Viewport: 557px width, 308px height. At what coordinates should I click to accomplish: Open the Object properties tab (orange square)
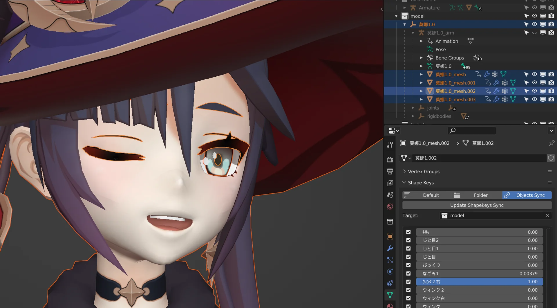pyautogui.click(x=390, y=237)
